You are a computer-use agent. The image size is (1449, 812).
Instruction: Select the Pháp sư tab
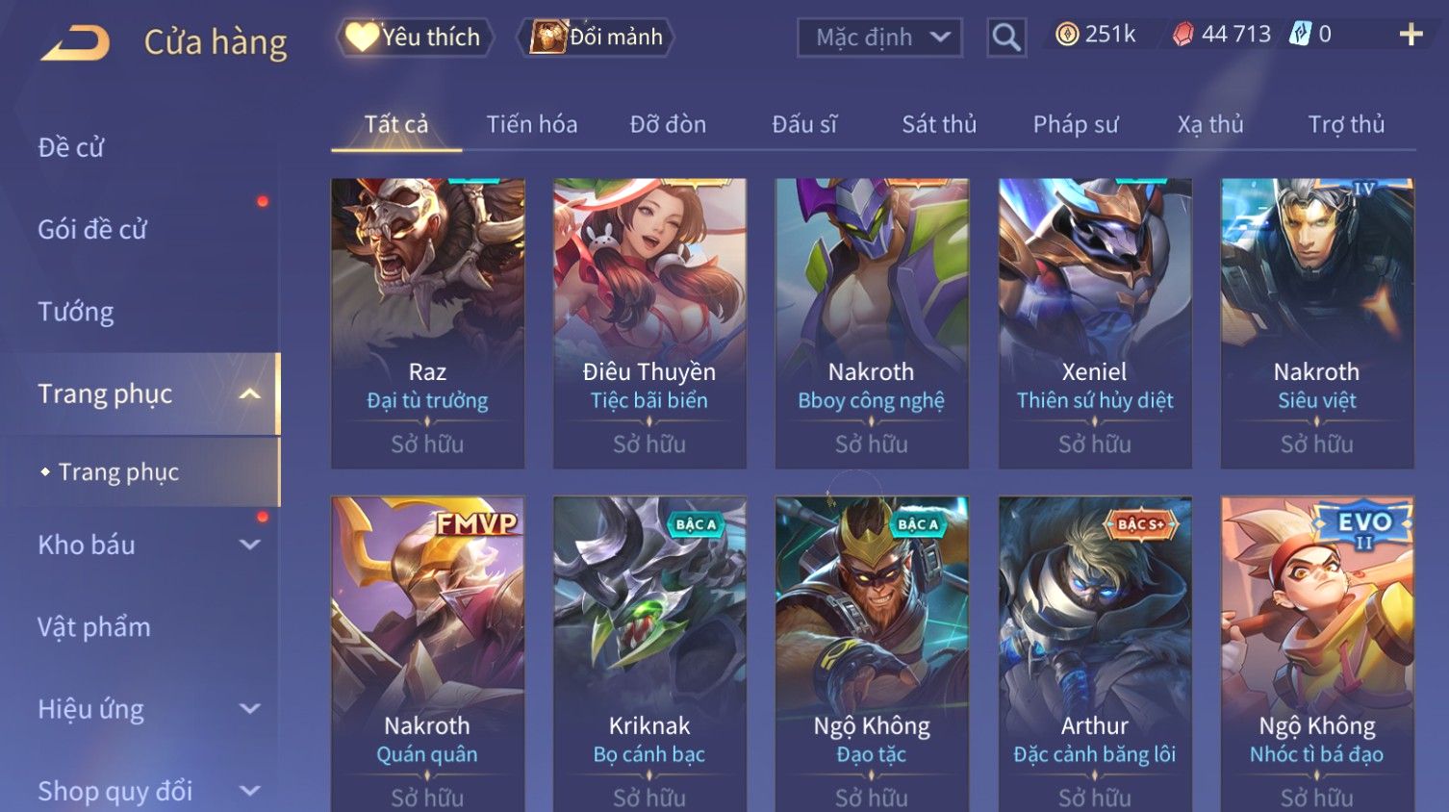(x=1076, y=124)
